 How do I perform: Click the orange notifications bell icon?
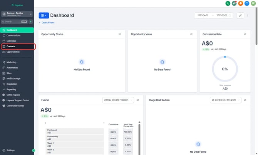coord(241,3)
